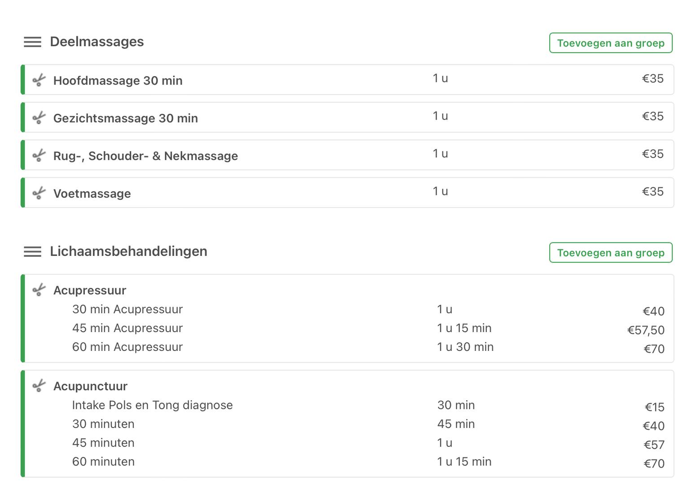Click scissors icon beside Hoofdmassage 30 min

point(39,80)
